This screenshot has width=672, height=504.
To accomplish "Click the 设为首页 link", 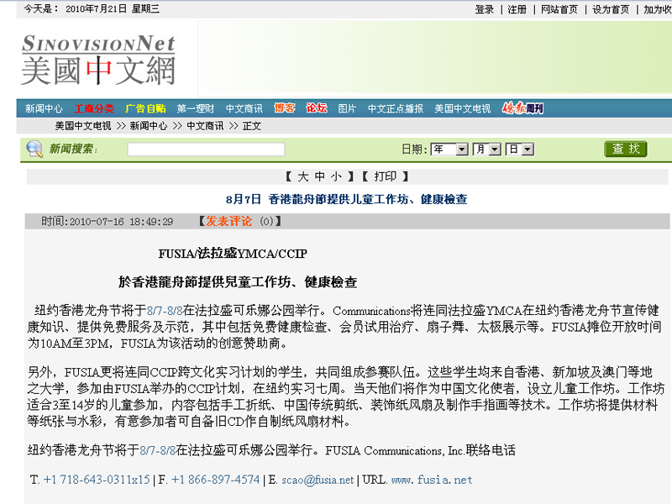I will click(x=611, y=9).
